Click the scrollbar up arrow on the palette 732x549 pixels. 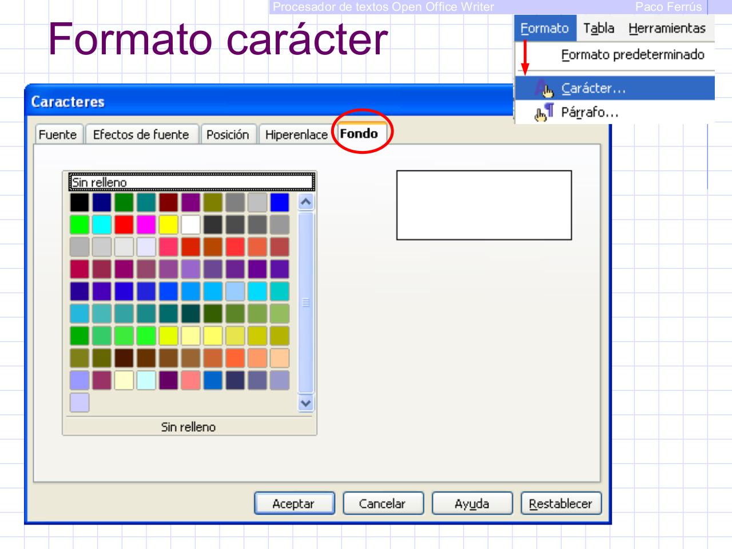[305, 202]
